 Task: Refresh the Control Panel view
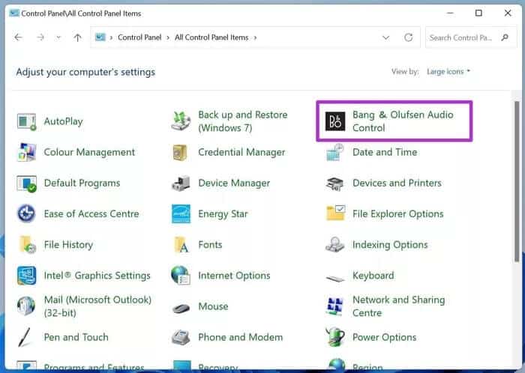(408, 37)
